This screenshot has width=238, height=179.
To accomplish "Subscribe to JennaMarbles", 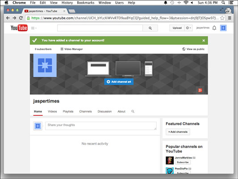I will (183, 162).
